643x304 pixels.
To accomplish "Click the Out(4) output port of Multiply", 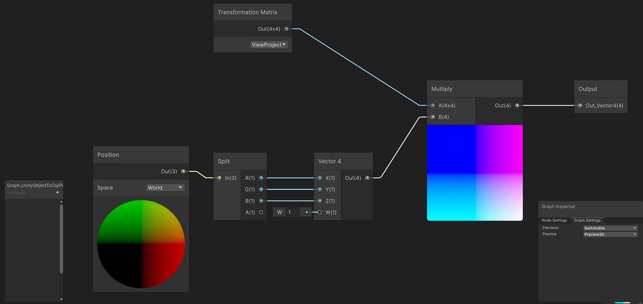I will click(517, 105).
